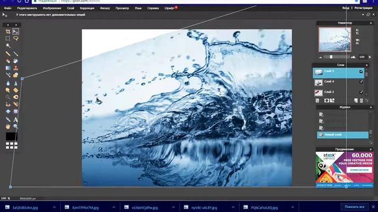Open the black foreground color swatch
This screenshot has width=378, height=212.
click(12, 136)
